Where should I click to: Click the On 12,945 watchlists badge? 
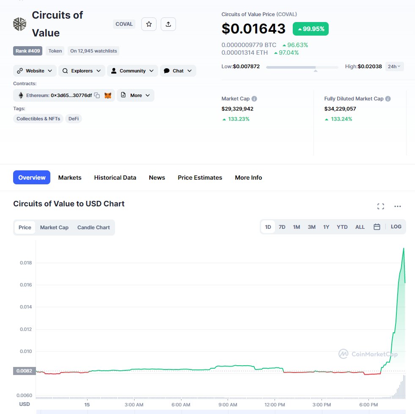click(93, 51)
